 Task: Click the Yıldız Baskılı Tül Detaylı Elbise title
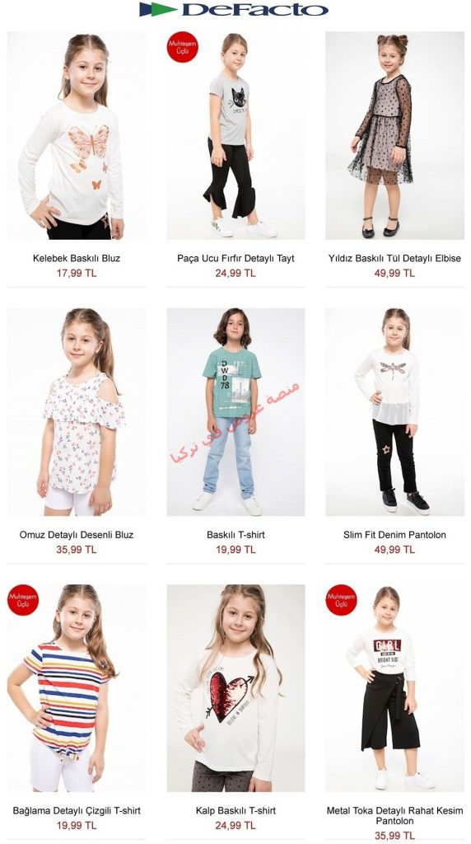(394, 258)
